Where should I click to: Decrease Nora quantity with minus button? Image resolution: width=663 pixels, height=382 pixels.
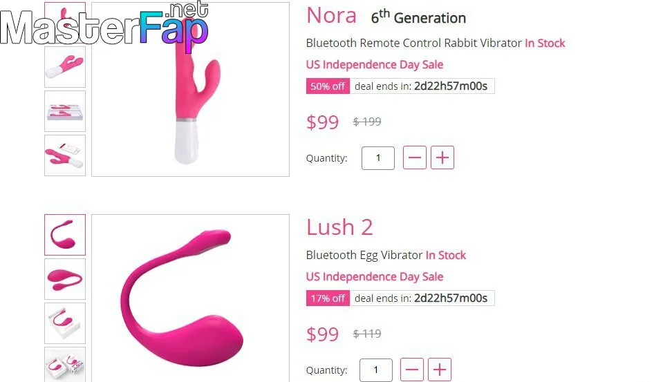pyautogui.click(x=415, y=158)
